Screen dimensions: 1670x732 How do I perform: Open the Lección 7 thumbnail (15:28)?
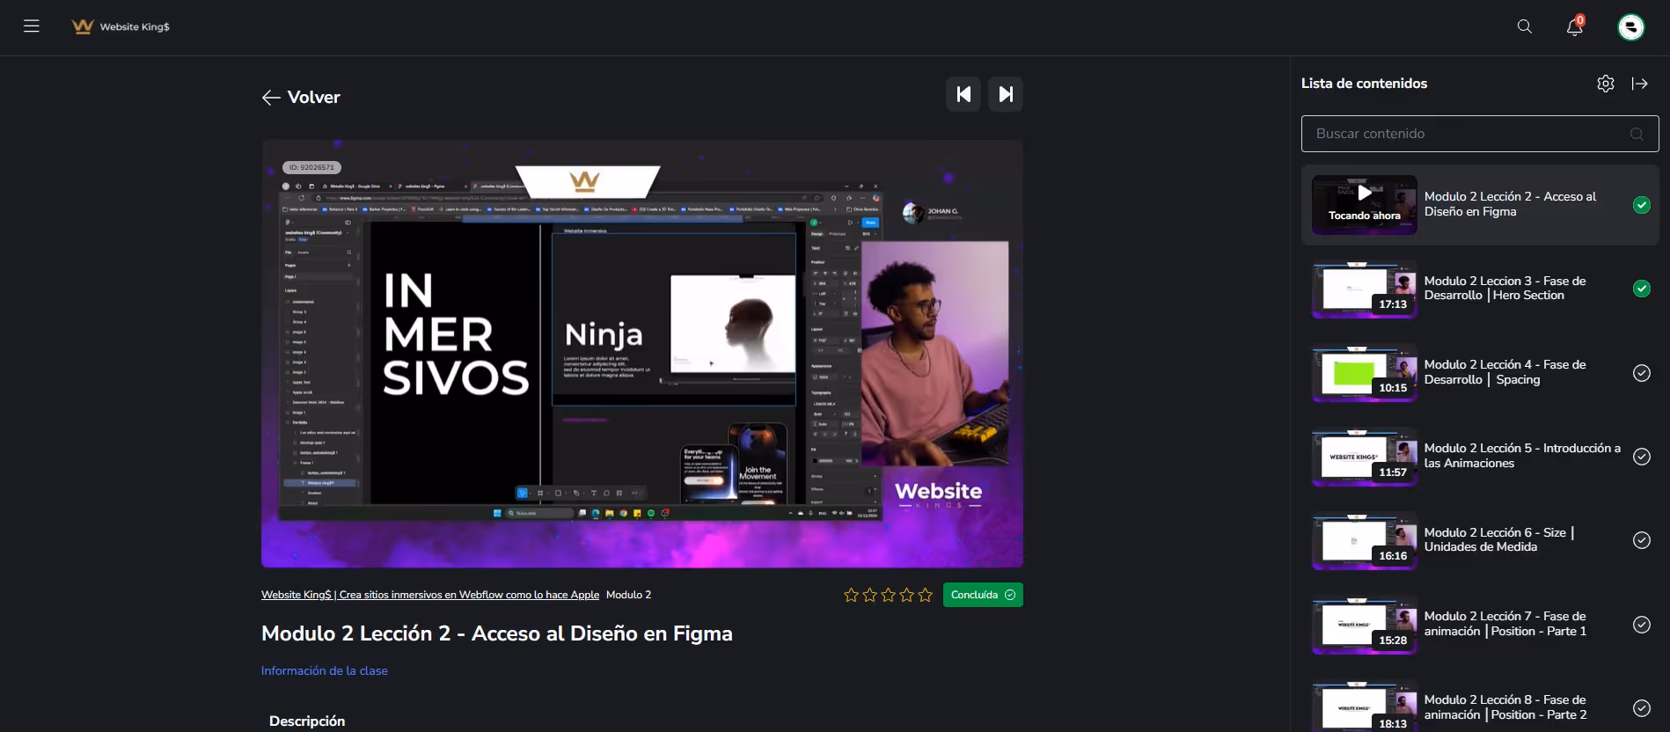click(1365, 625)
